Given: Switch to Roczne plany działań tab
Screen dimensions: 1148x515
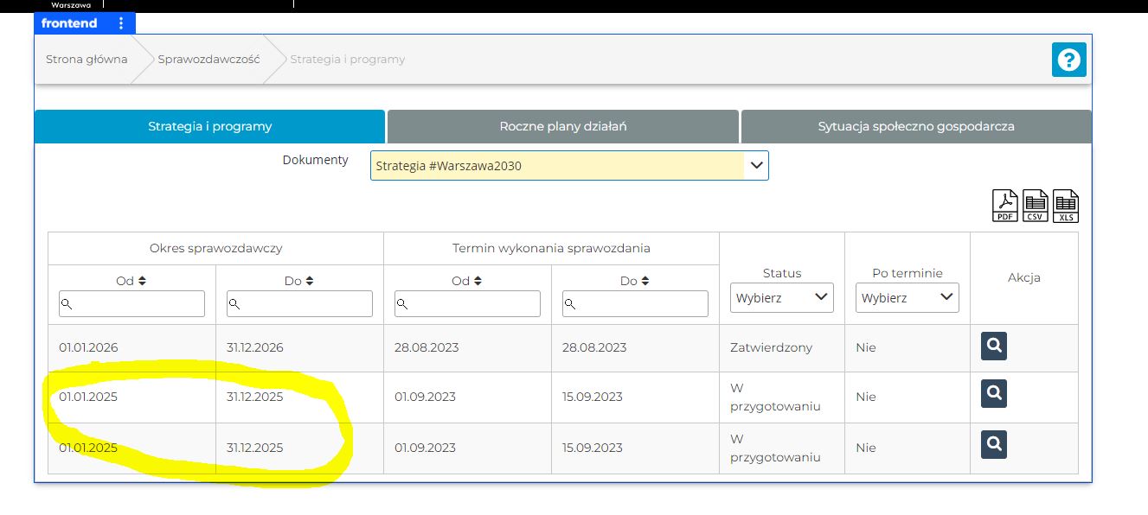Looking at the screenshot, I should pyautogui.click(x=562, y=126).
